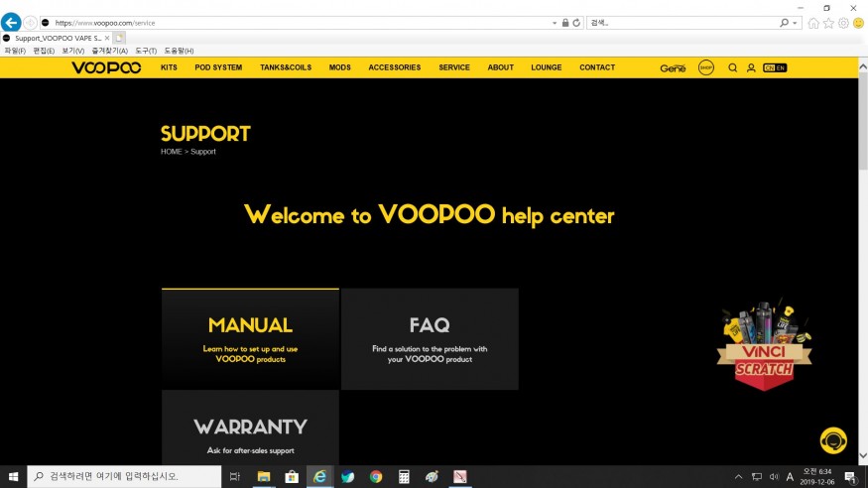This screenshot has width=868, height=488.
Task: Show hidden system tray icons chevron
Action: 738,476
